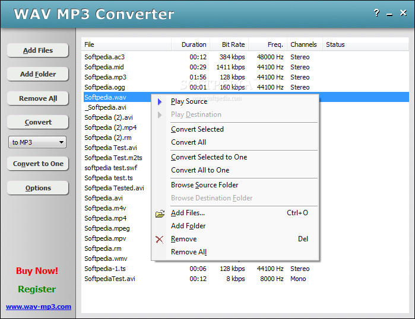Screen dimensions: 415x319
Task: Select the Softpedia.ogg file row
Action: [x=246, y=87]
